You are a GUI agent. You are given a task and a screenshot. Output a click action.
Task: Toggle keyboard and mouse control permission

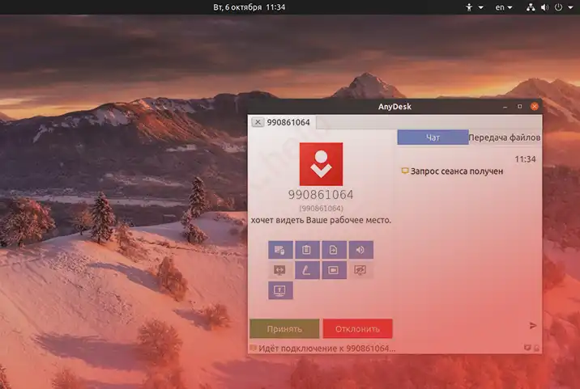click(280, 250)
